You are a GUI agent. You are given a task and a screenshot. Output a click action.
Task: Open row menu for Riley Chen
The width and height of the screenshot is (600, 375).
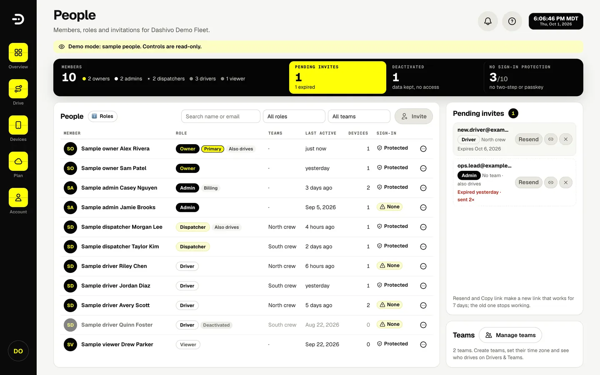pos(423,266)
